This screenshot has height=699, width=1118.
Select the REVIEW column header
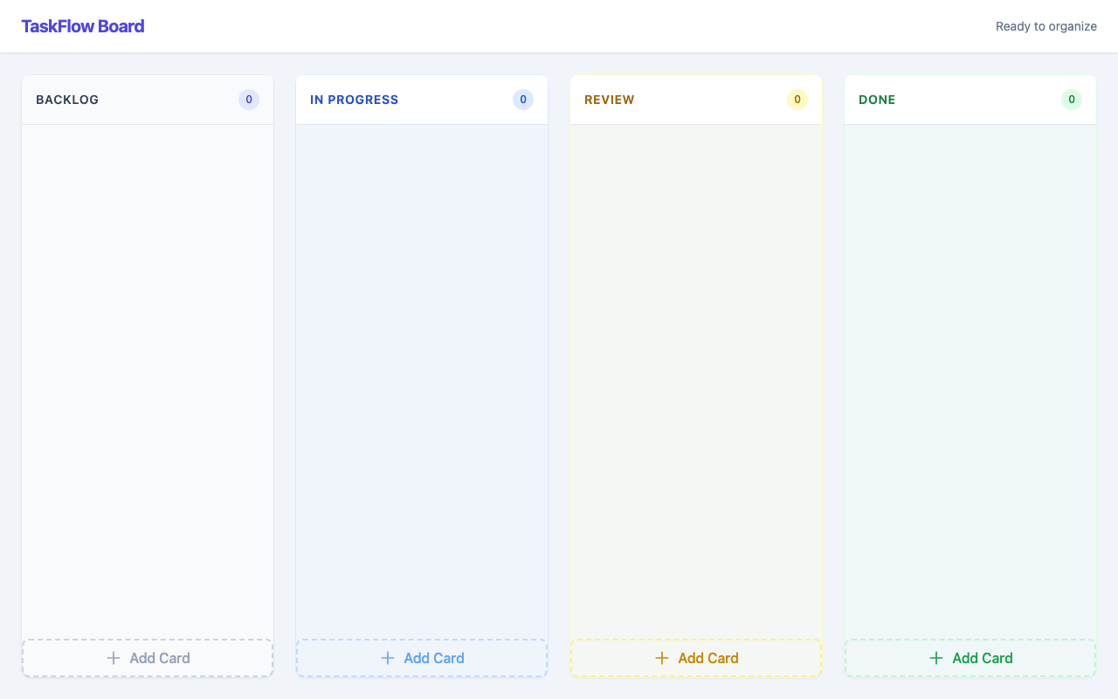(x=609, y=100)
